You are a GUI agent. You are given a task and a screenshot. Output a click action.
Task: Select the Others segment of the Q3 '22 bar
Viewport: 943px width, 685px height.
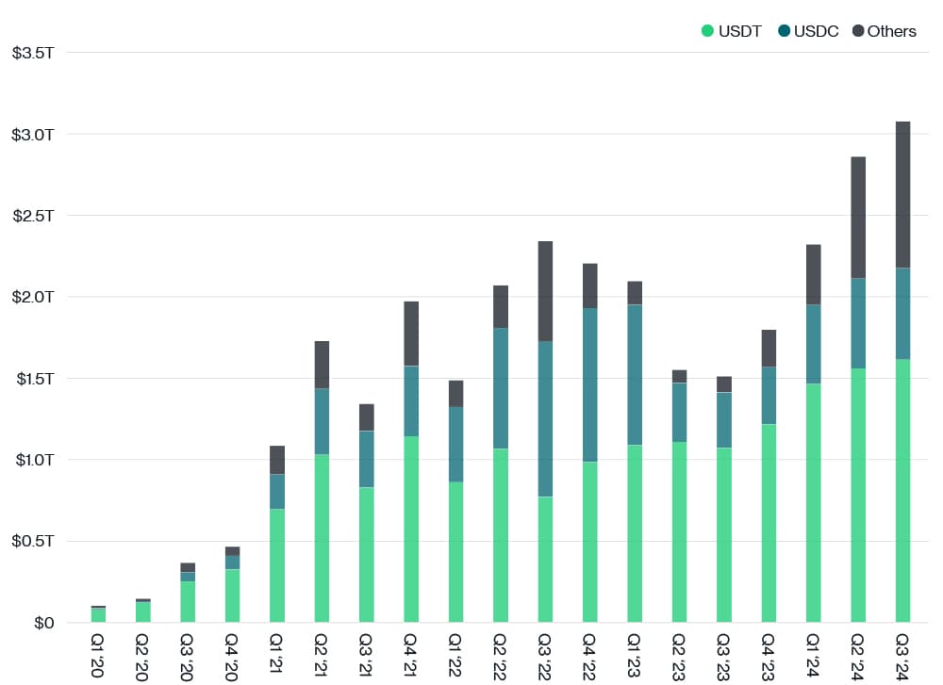[x=545, y=291]
